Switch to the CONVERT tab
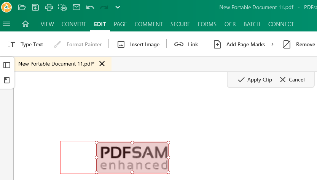Screen dimensions: 317x180 (74, 24)
